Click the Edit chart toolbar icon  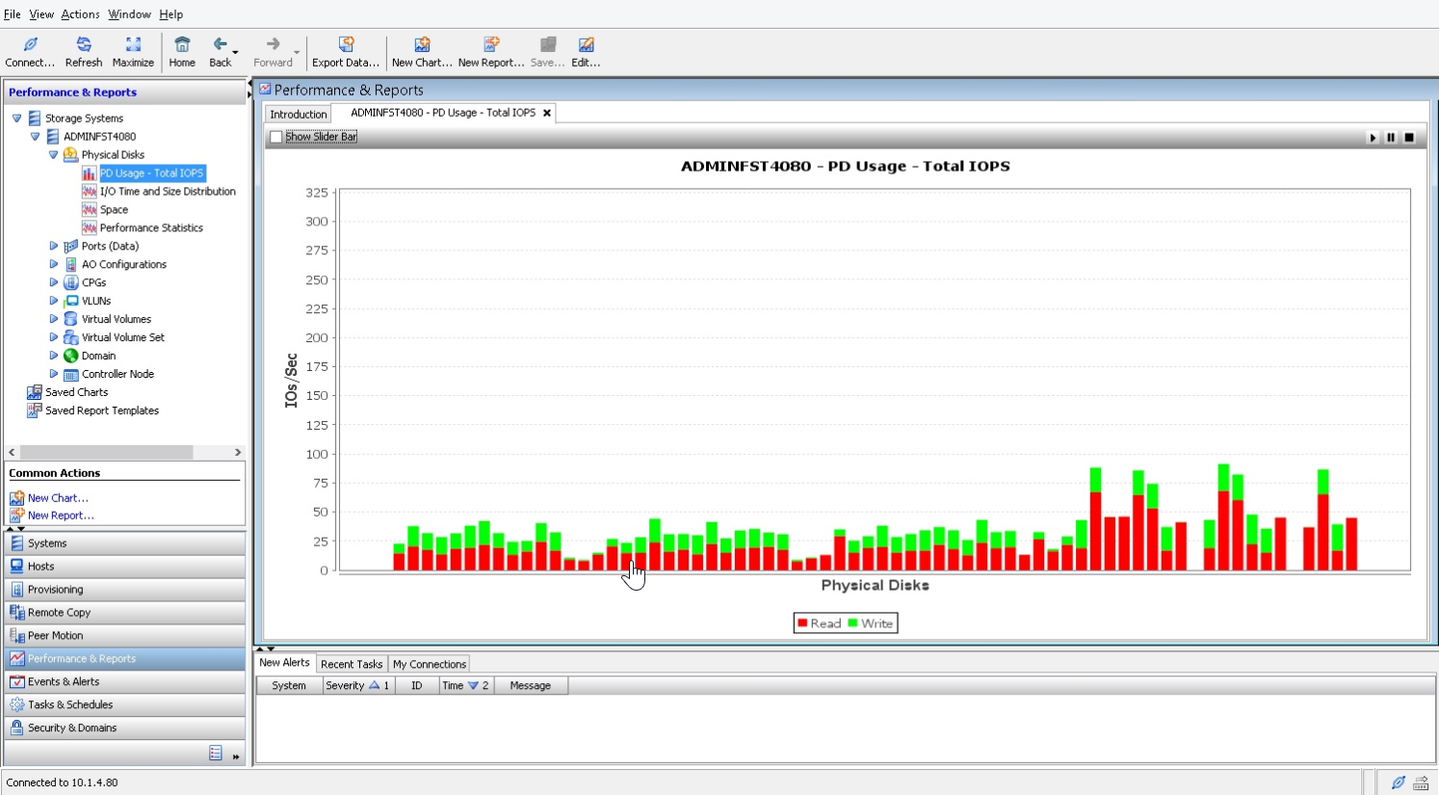[x=586, y=45]
